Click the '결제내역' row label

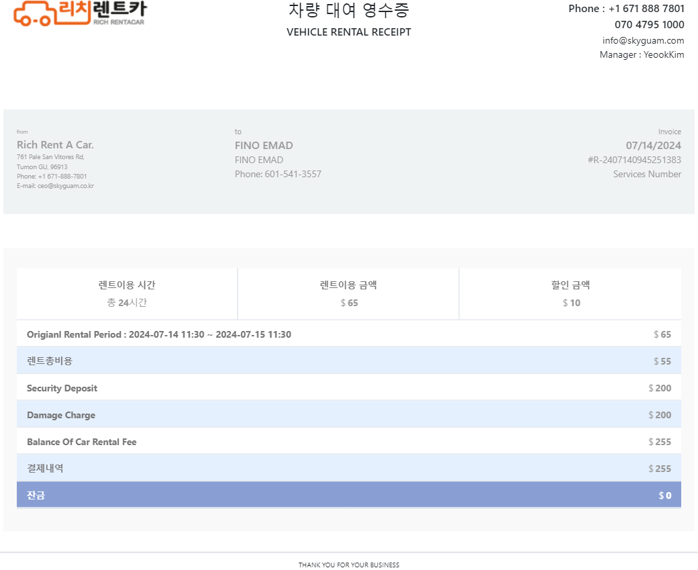45,469
